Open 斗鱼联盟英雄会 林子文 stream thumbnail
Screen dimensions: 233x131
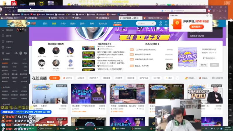pos(89,93)
